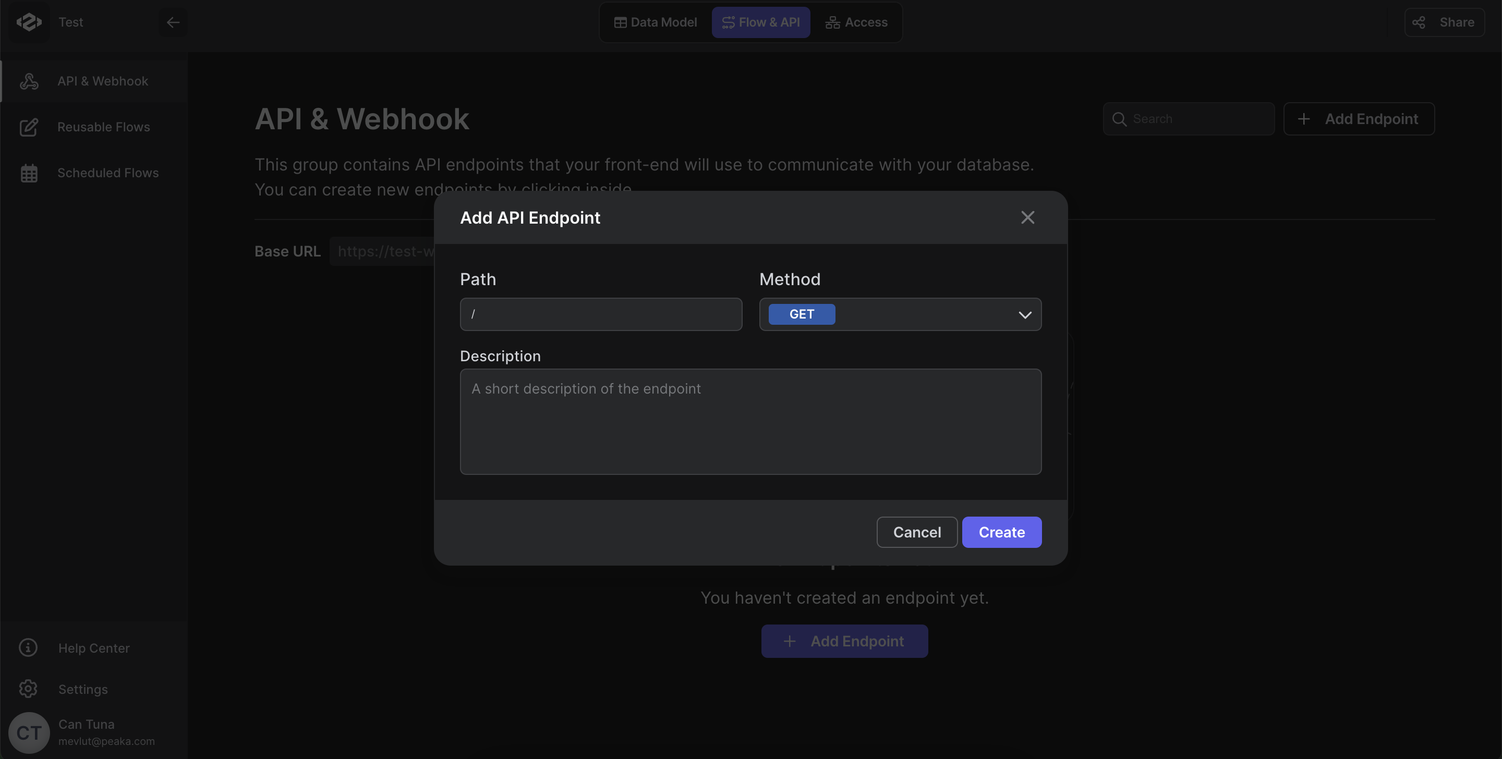Click the Help Center info icon
Viewport: 1502px width, 759px height.
pos(28,647)
